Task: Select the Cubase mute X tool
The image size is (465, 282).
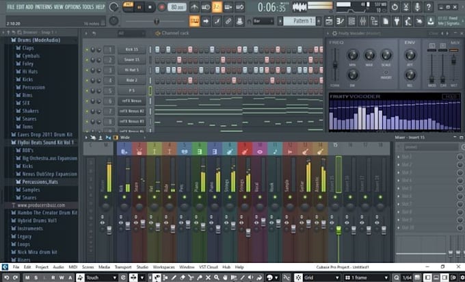Action: [x=208, y=277]
